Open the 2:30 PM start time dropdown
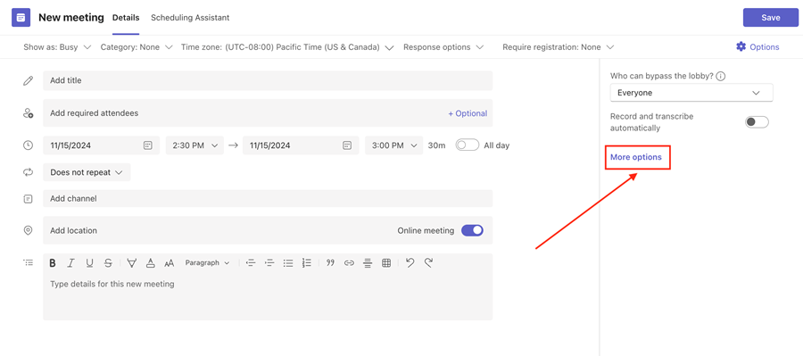Screen dimensions: 803x356 195,145
